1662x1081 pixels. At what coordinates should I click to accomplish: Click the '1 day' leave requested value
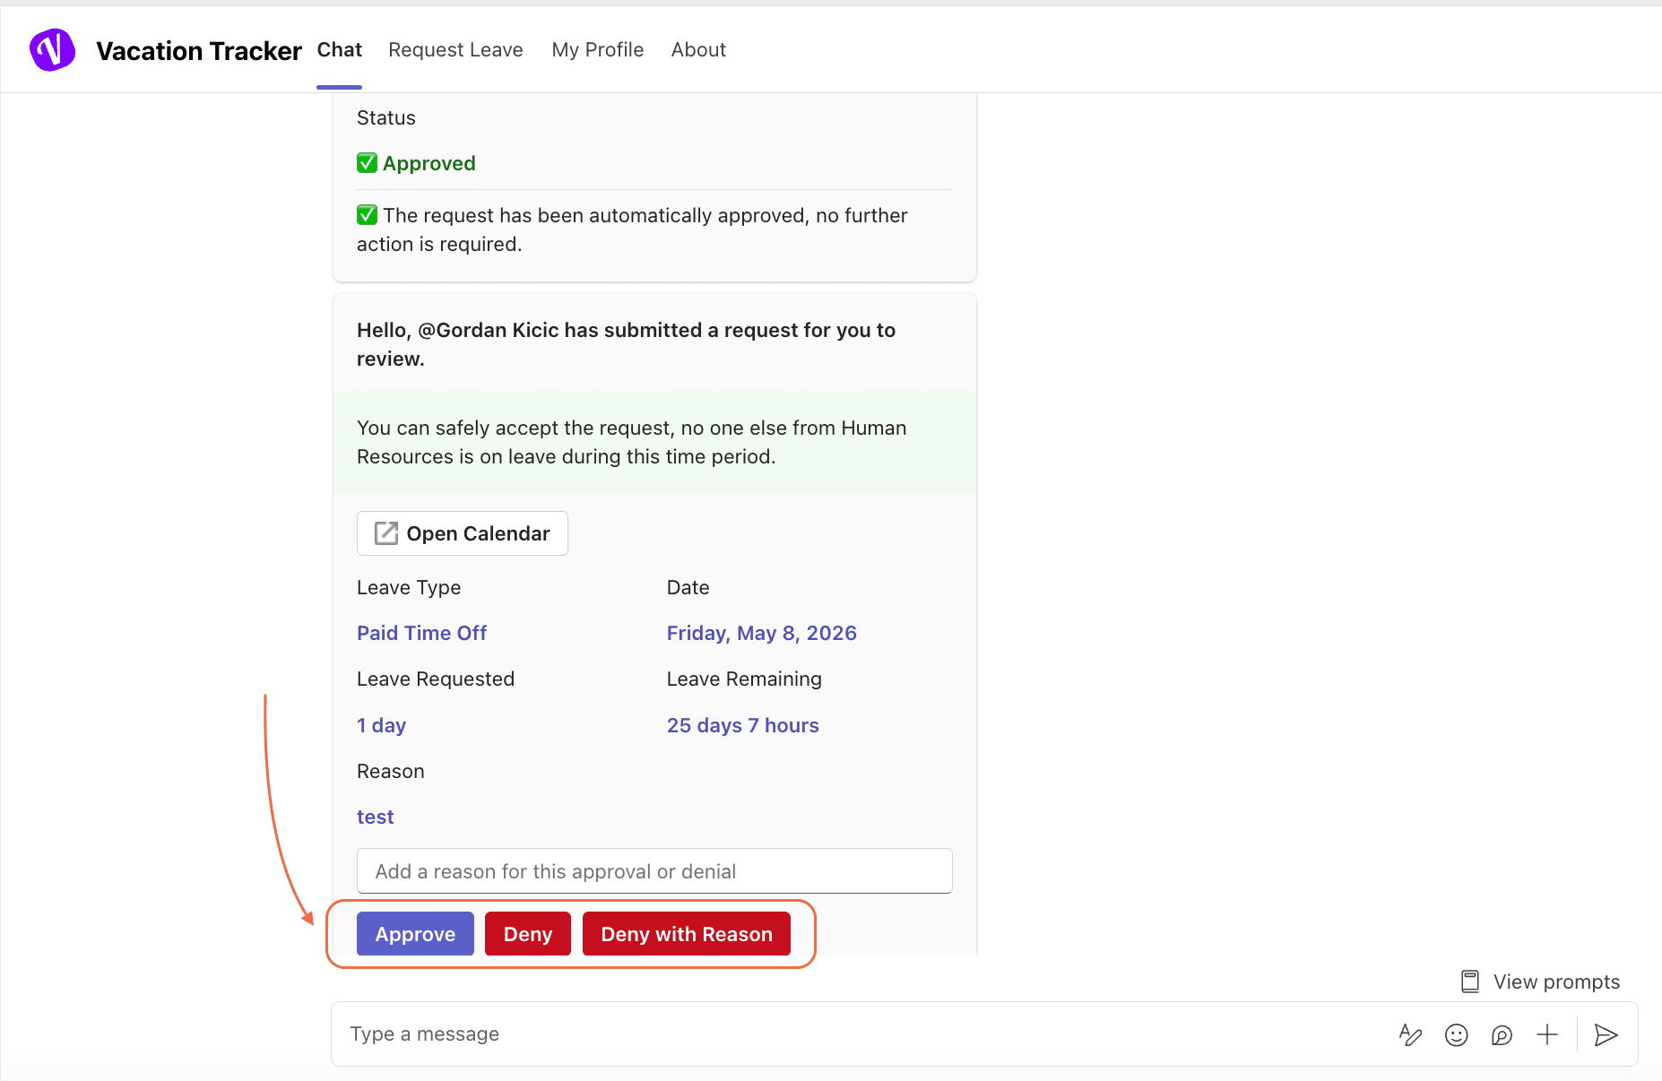click(x=381, y=725)
